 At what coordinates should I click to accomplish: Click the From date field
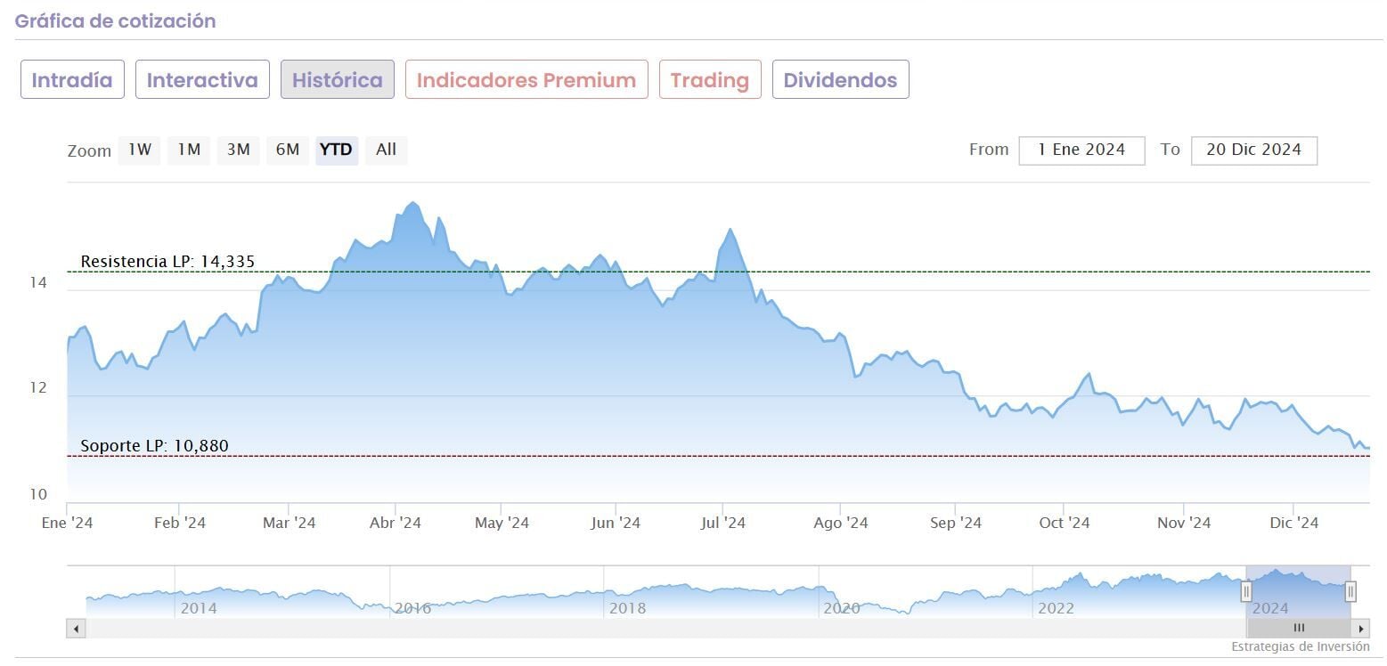[x=1081, y=150]
